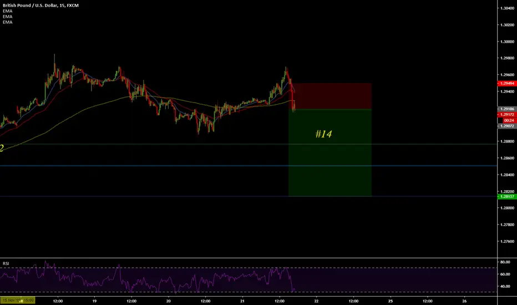Click the 00:24 bar countdown label
Viewport: 517px width, 305px height.
click(509, 120)
